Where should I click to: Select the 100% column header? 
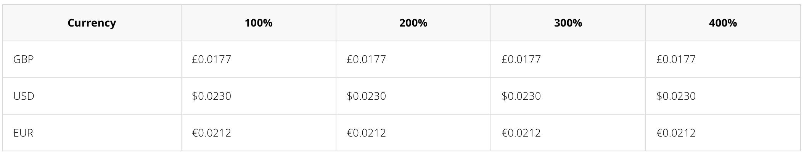click(x=259, y=23)
